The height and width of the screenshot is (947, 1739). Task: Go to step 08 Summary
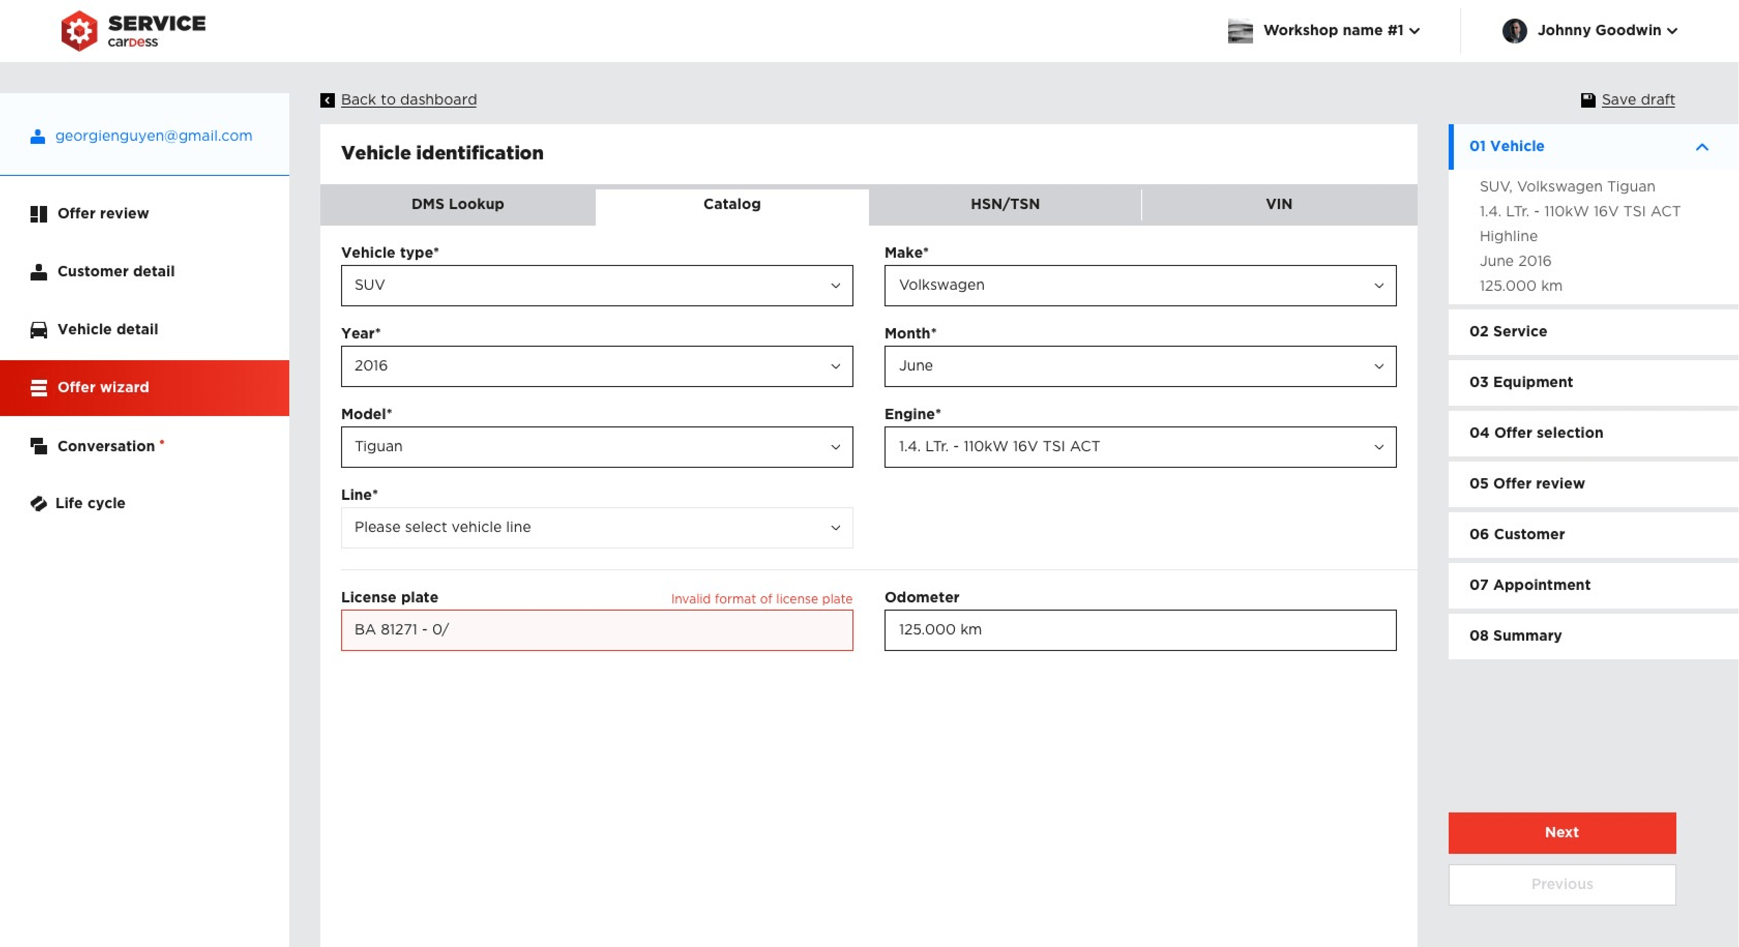point(1593,636)
